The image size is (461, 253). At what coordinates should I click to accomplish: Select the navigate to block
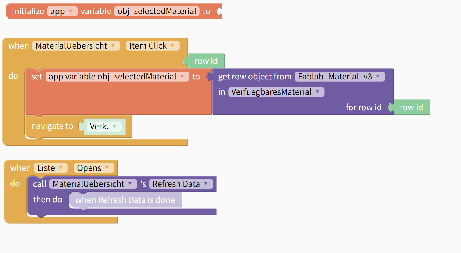pos(52,127)
